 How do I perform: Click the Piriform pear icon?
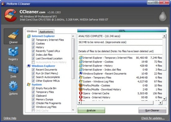[x=163, y=16]
